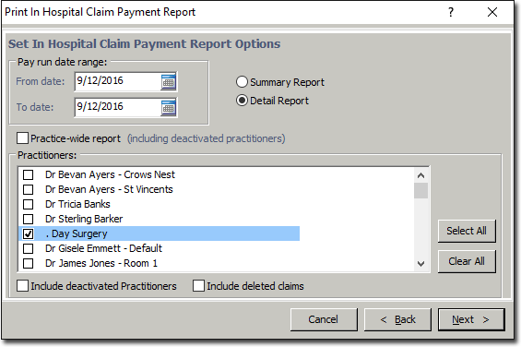Select the Detail Report option

pos(242,101)
